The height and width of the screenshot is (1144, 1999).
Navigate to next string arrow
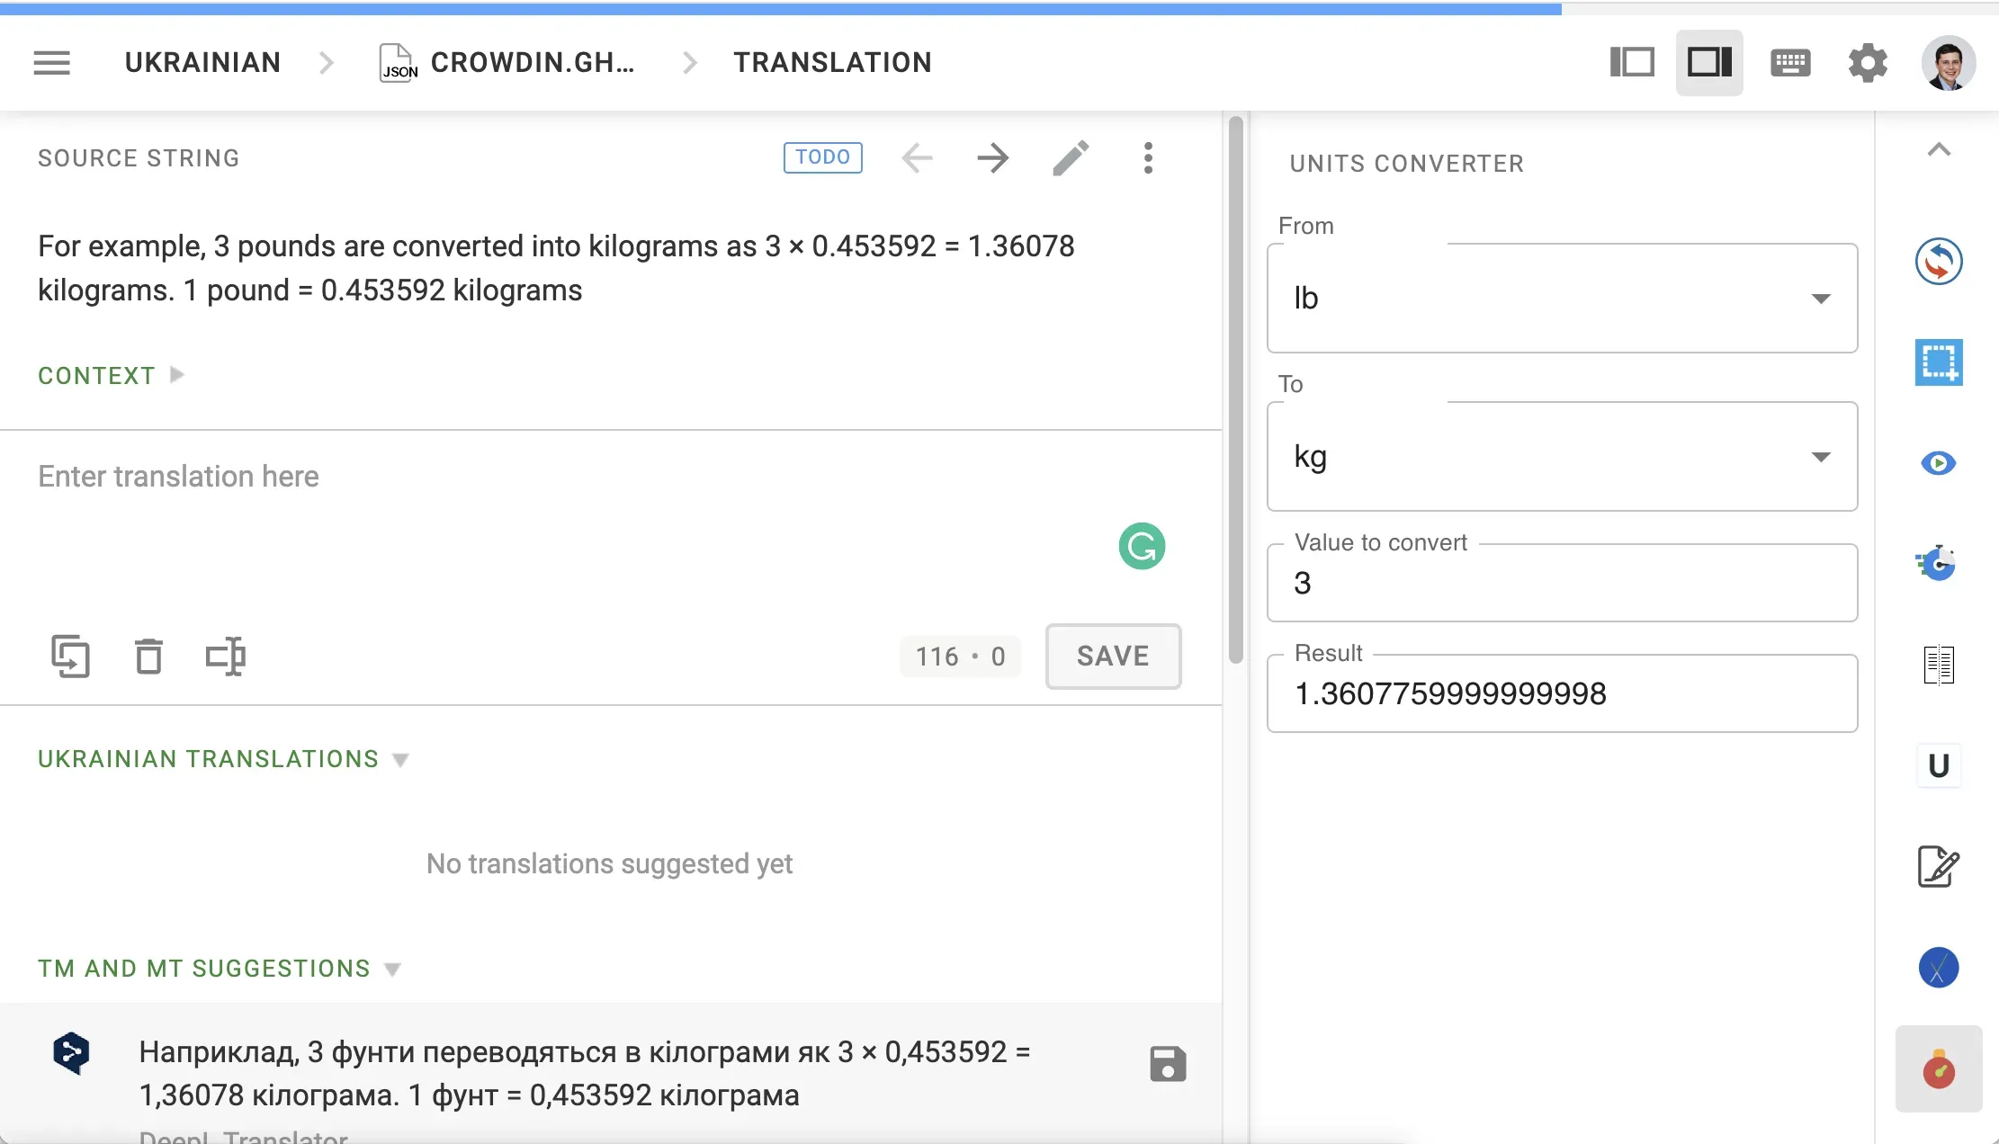click(x=994, y=156)
